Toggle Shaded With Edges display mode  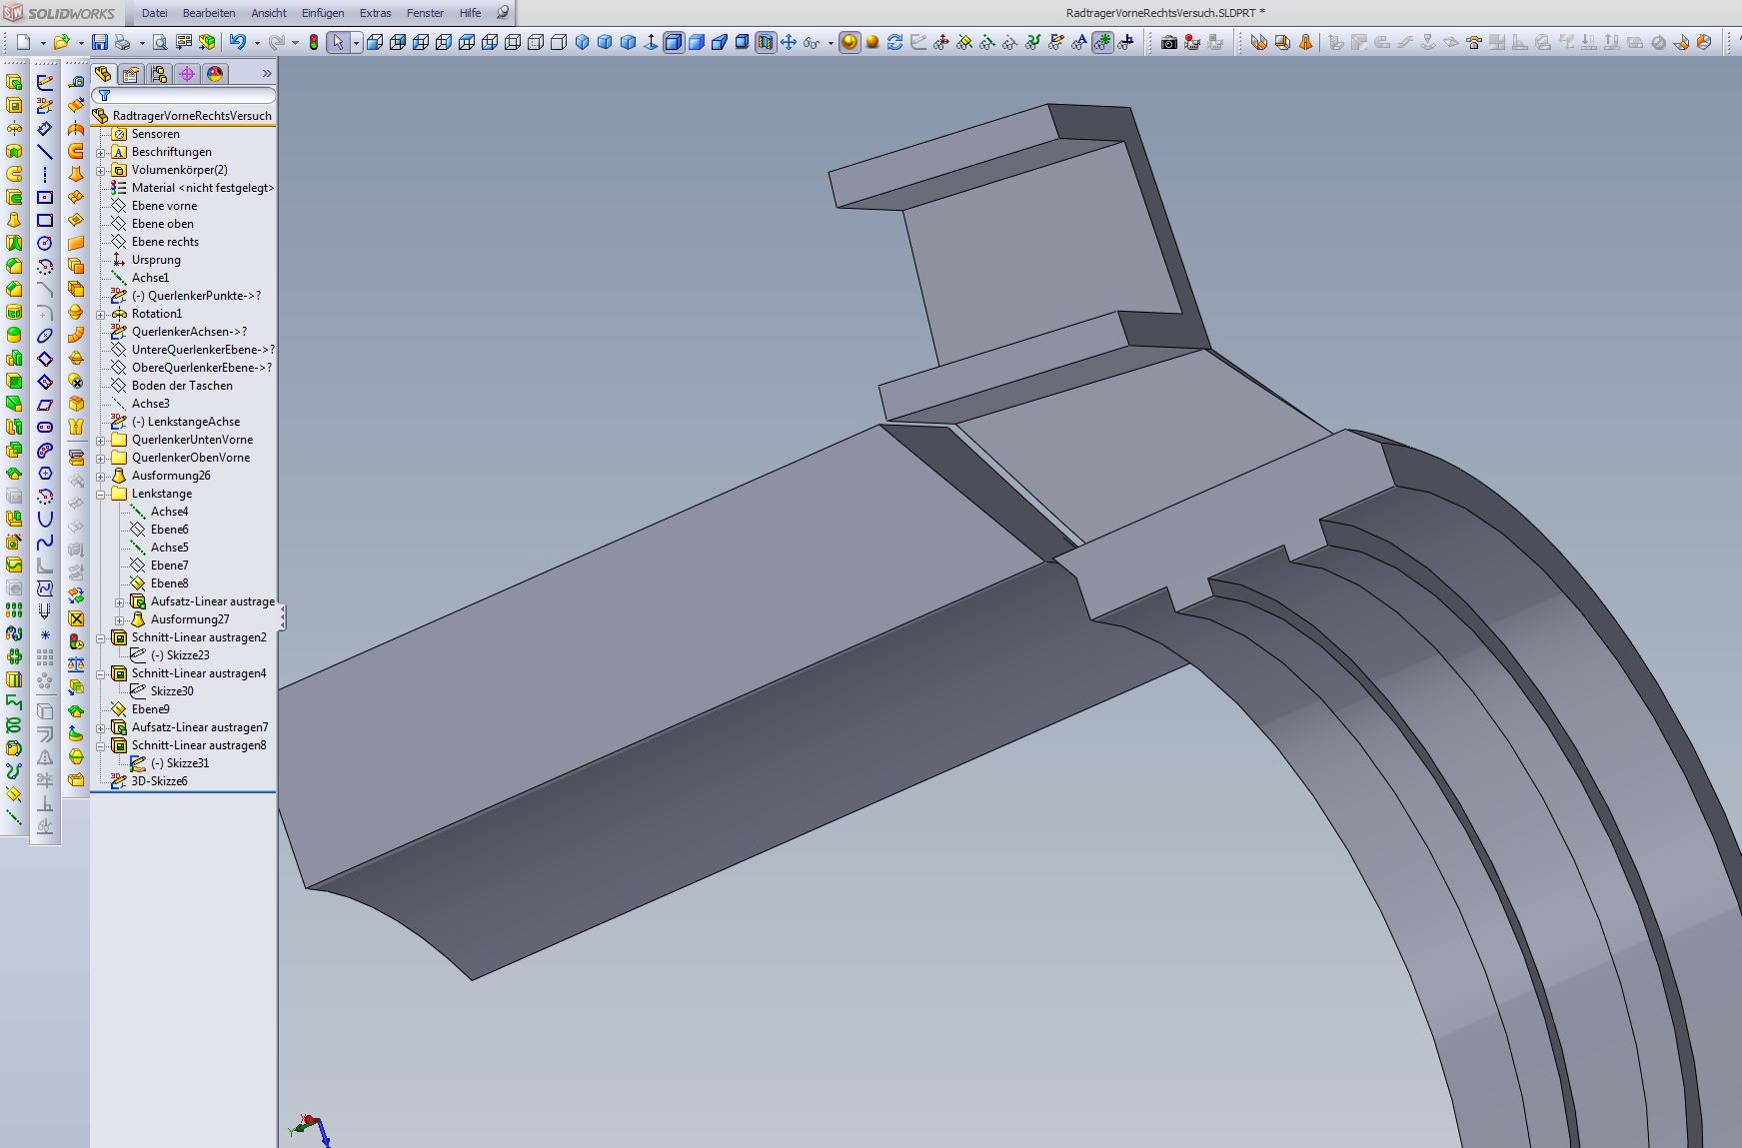click(674, 42)
